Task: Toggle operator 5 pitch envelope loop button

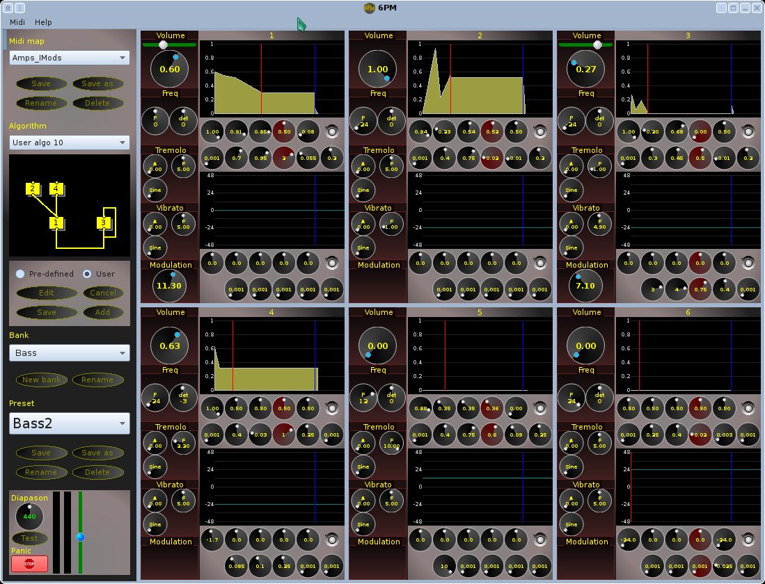Action: click(x=540, y=540)
